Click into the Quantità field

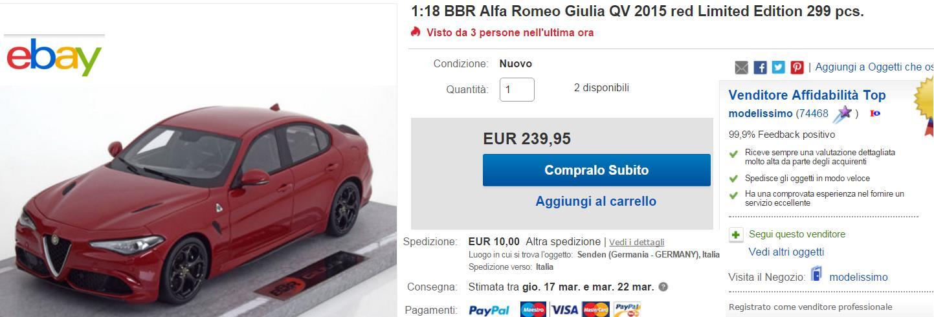point(517,89)
